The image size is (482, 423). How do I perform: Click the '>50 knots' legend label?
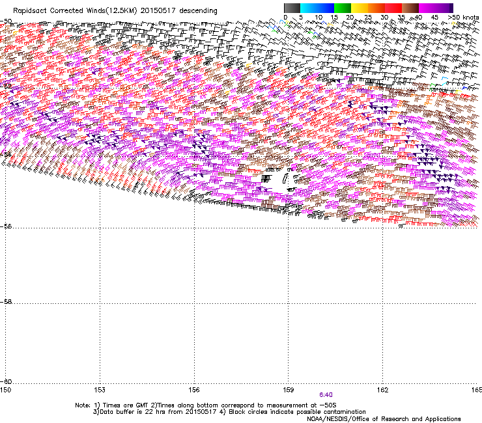tap(463, 17)
